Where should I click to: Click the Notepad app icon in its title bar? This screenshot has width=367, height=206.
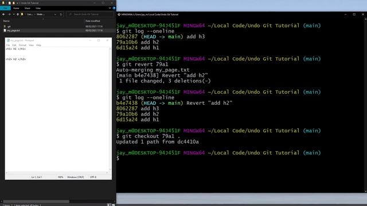coord(8,41)
